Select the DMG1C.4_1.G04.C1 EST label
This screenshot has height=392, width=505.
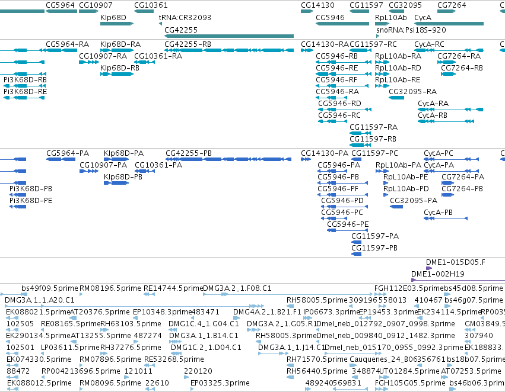(204, 323)
